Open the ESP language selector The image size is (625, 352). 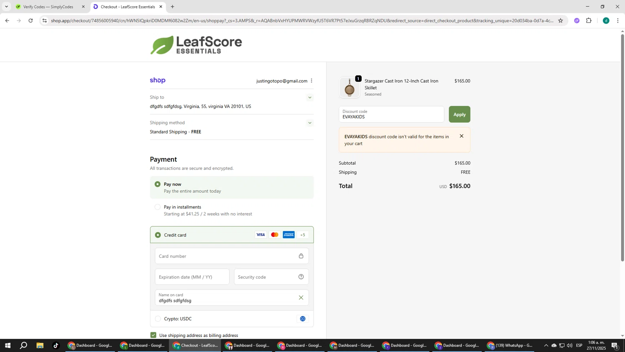coord(579,345)
